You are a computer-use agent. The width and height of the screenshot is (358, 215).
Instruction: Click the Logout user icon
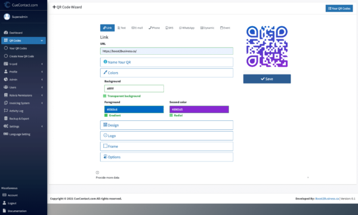pyautogui.click(x=4, y=202)
